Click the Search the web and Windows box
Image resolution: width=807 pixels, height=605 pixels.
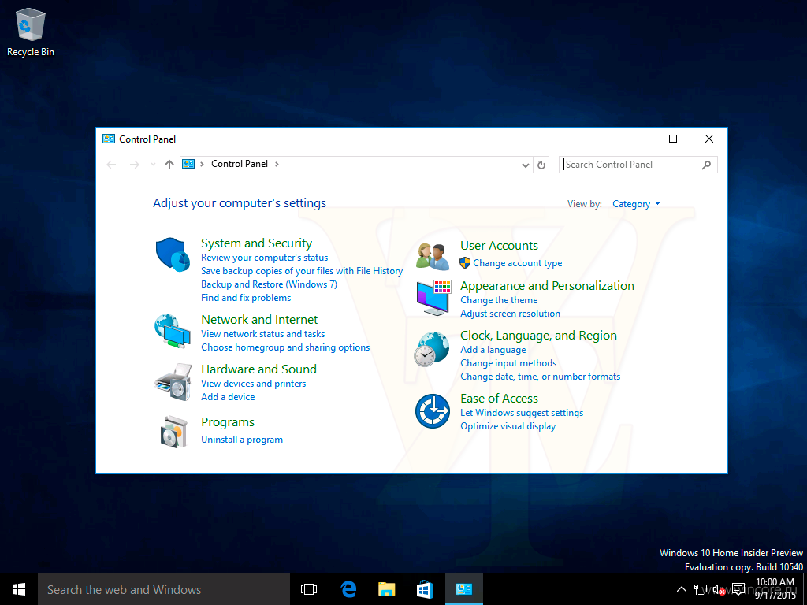click(x=164, y=589)
